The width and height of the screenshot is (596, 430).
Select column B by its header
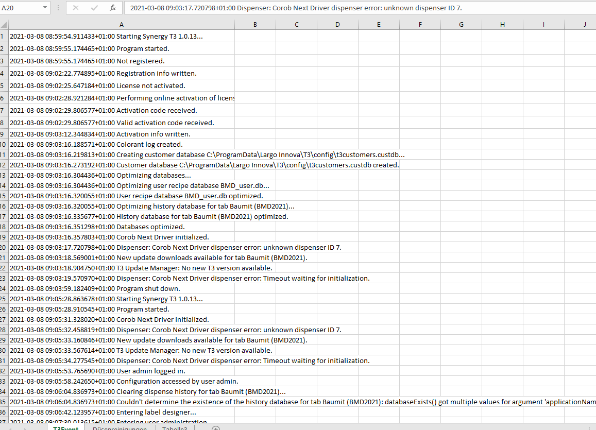coord(255,25)
